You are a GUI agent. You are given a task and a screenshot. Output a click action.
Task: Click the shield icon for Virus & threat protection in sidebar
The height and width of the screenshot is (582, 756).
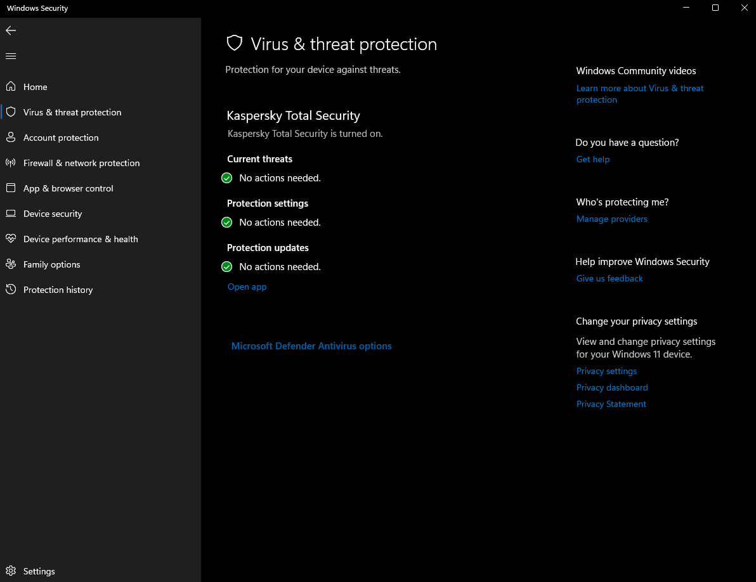[x=11, y=112]
